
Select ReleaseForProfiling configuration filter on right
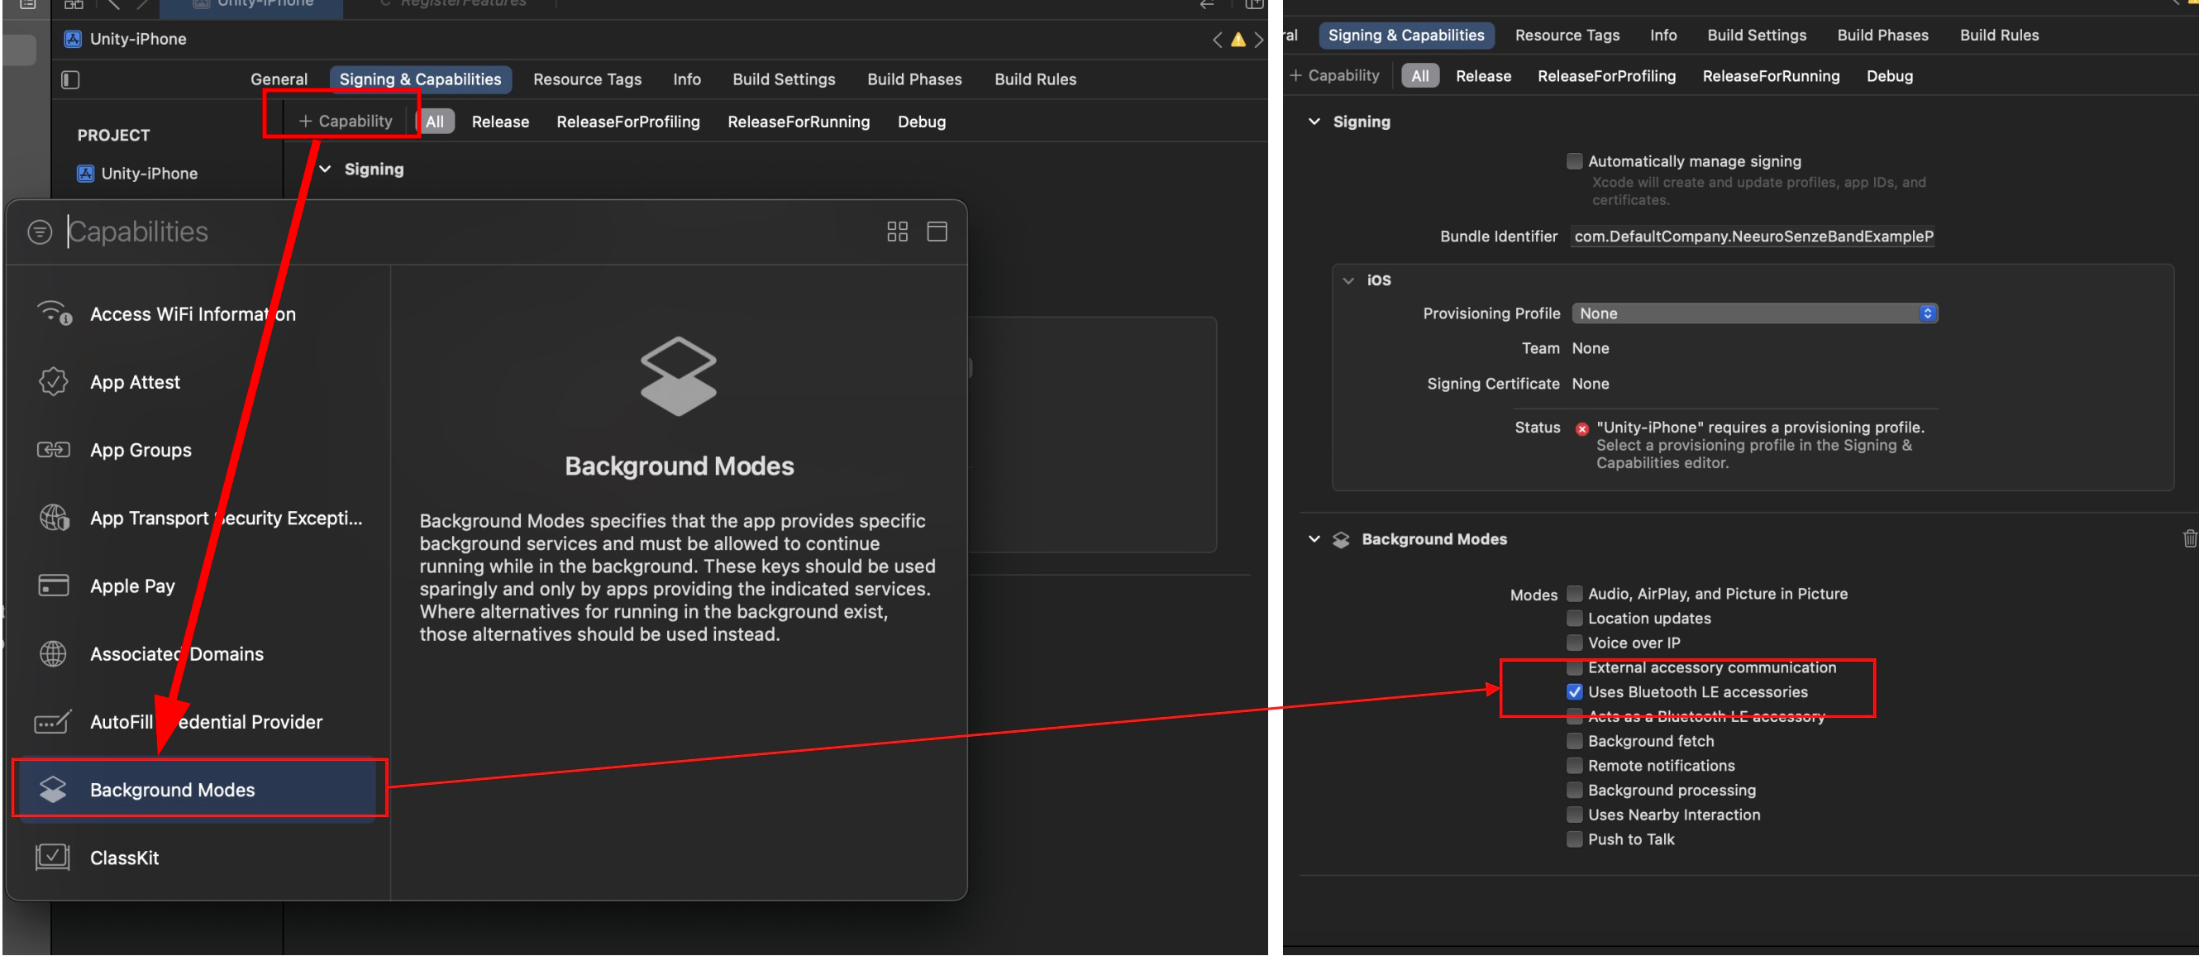coord(1605,76)
